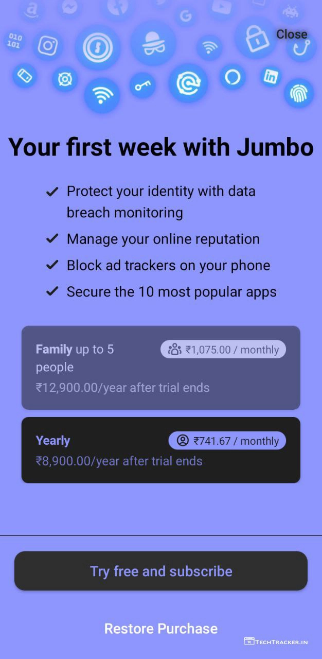Close the Jumbo subscription screen

pyautogui.click(x=292, y=34)
